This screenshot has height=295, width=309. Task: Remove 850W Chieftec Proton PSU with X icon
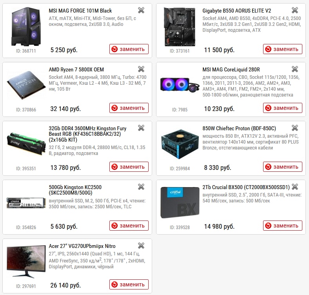pos(295,128)
